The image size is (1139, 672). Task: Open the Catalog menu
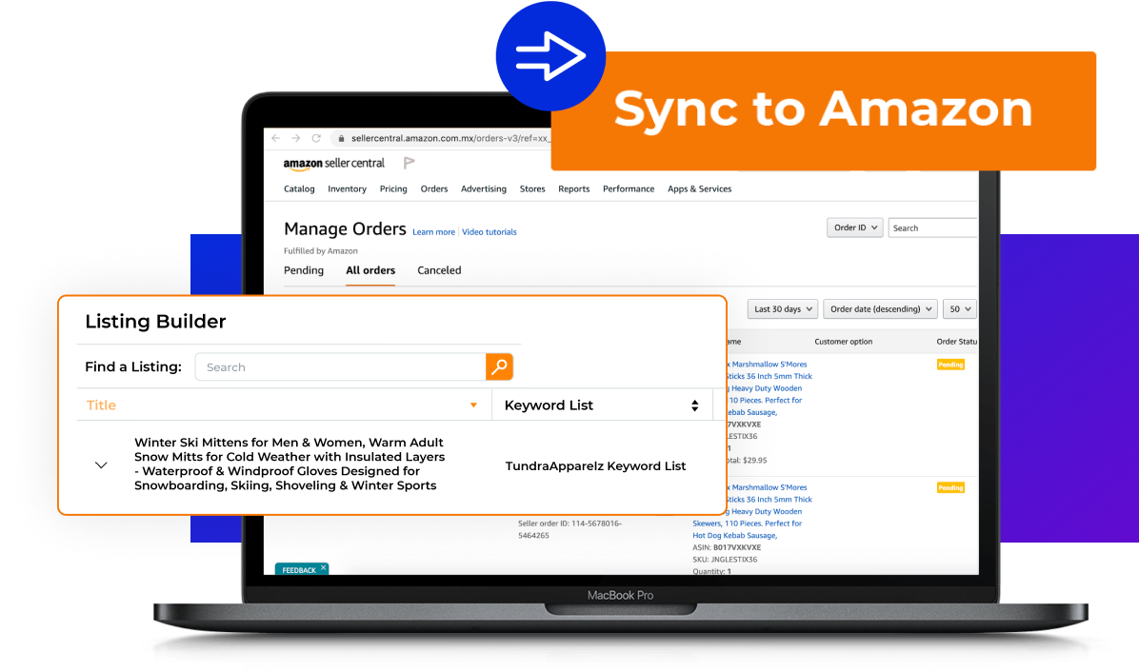click(x=299, y=188)
